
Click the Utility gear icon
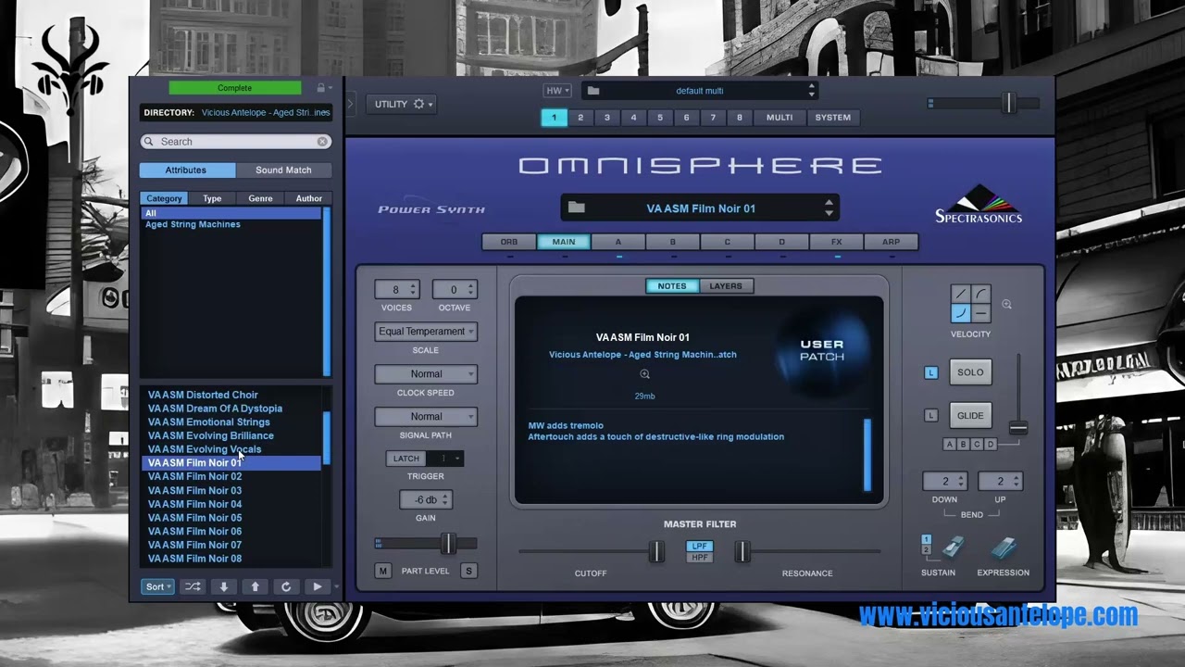point(418,104)
